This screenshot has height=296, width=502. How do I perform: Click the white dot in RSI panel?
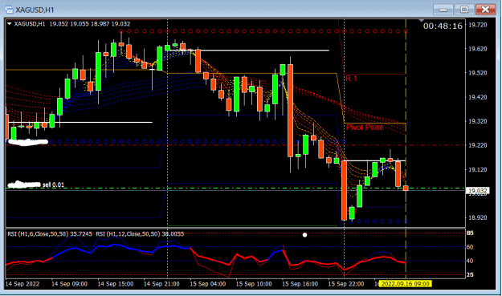click(304, 235)
